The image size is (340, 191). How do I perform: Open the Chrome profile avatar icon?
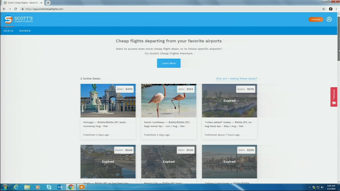(331, 9)
